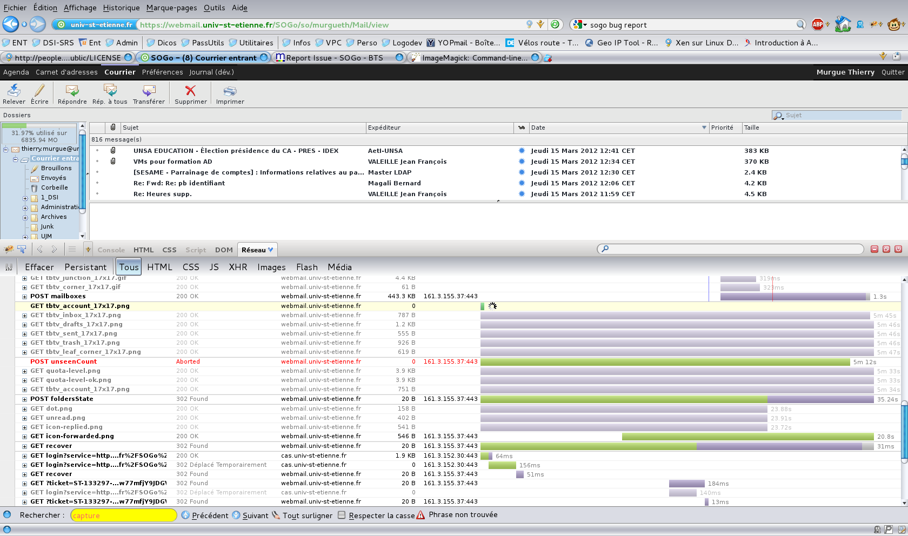Open the Marque-pages menu
Viewport: 908px width, 536px height.
coord(171,8)
